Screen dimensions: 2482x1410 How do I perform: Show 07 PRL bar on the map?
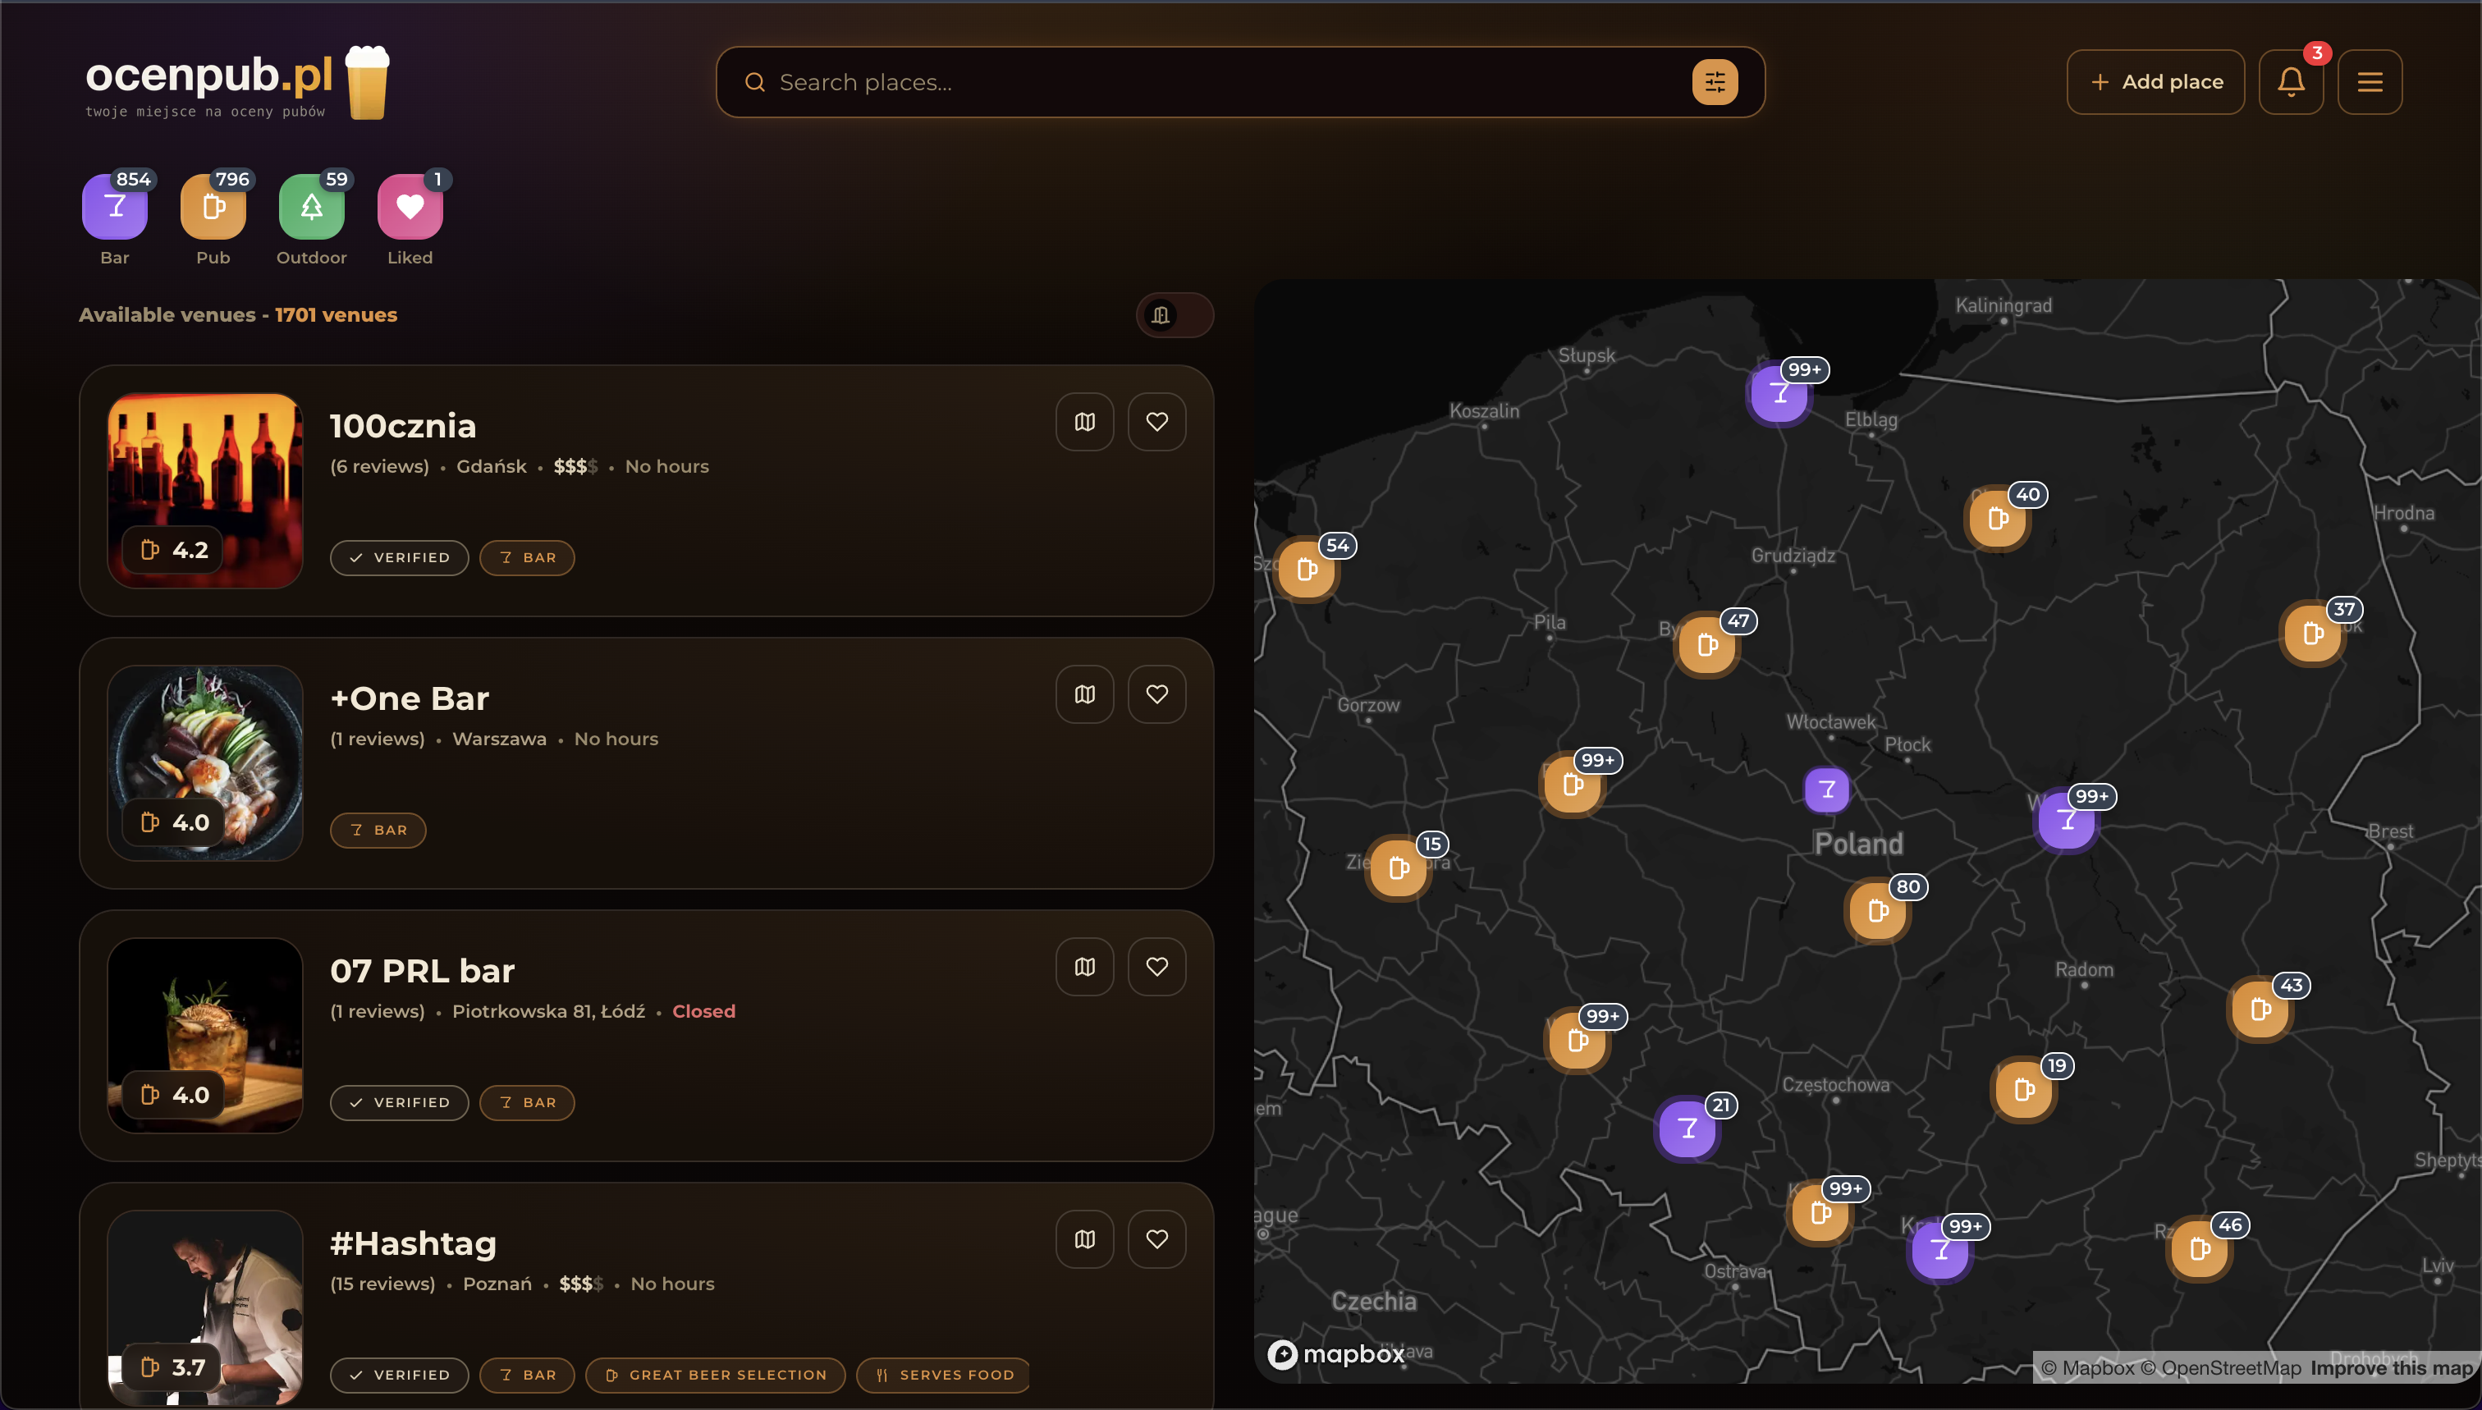1084,967
